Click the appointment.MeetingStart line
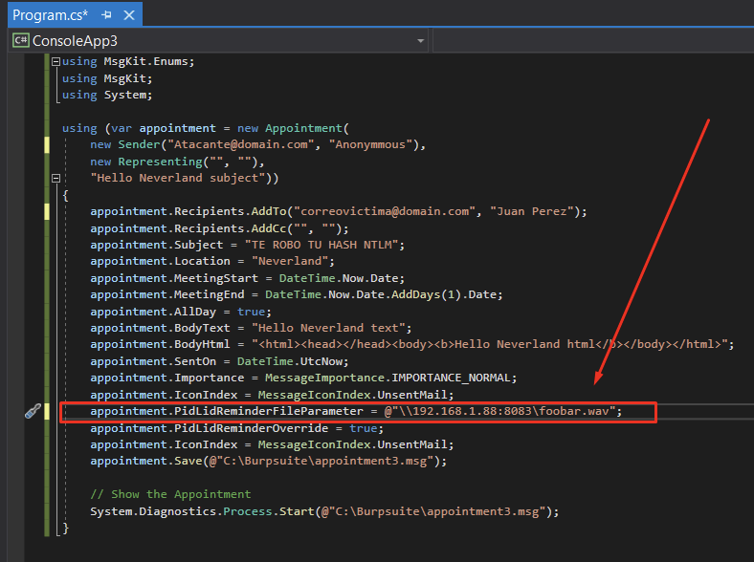 248,278
